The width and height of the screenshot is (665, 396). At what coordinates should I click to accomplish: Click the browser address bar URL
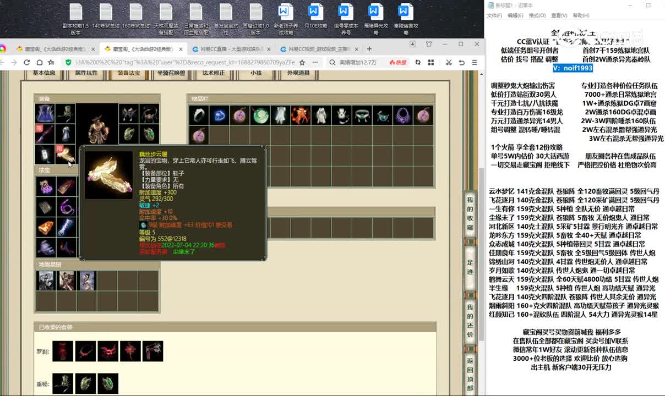click(184, 63)
